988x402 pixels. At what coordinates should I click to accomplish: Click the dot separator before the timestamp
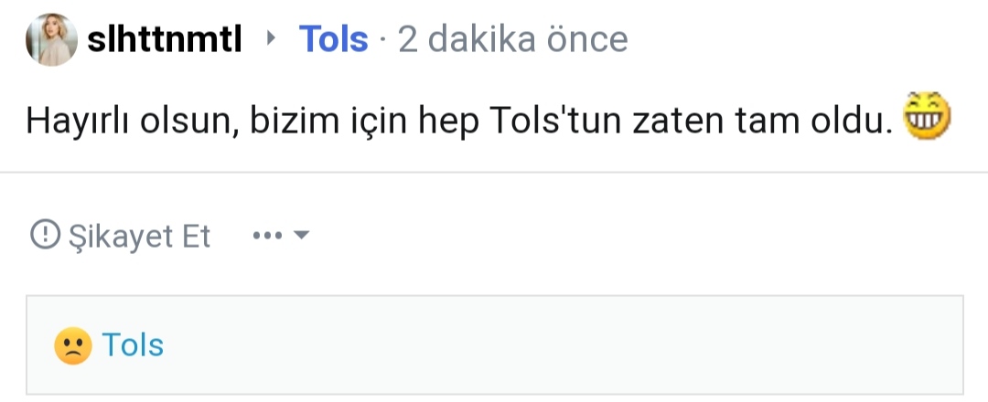click(x=382, y=40)
